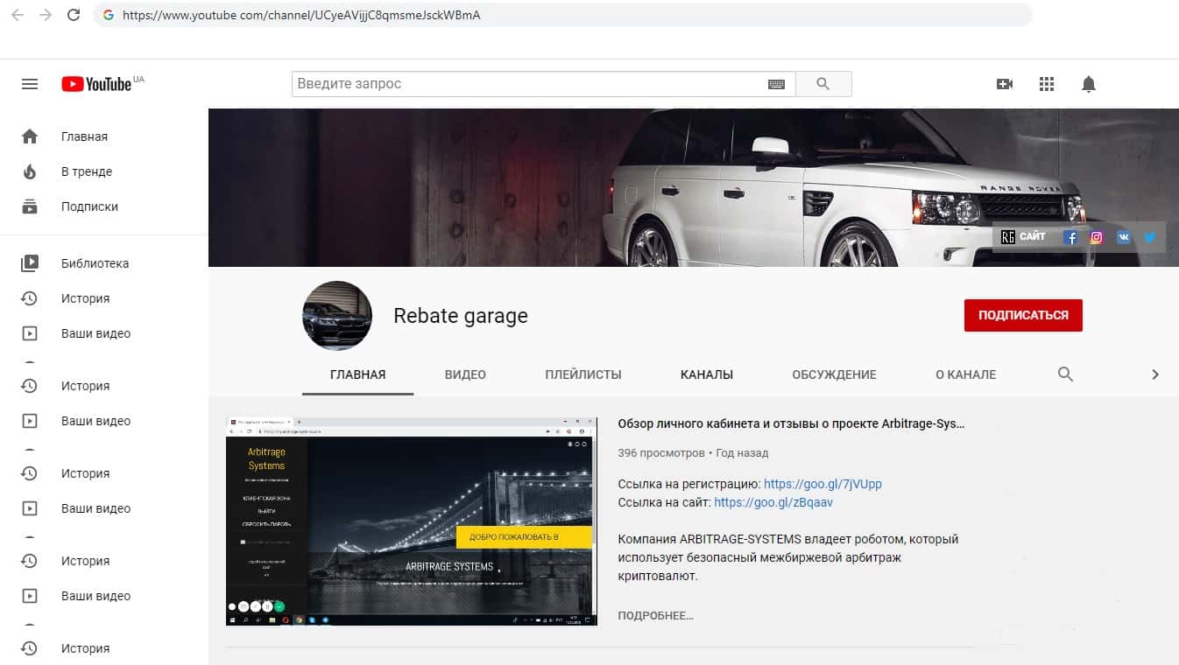This screenshot has width=1179, height=665.
Task: Click the YouTube logo
Action: pyautogui.click(x=97, y=84)
